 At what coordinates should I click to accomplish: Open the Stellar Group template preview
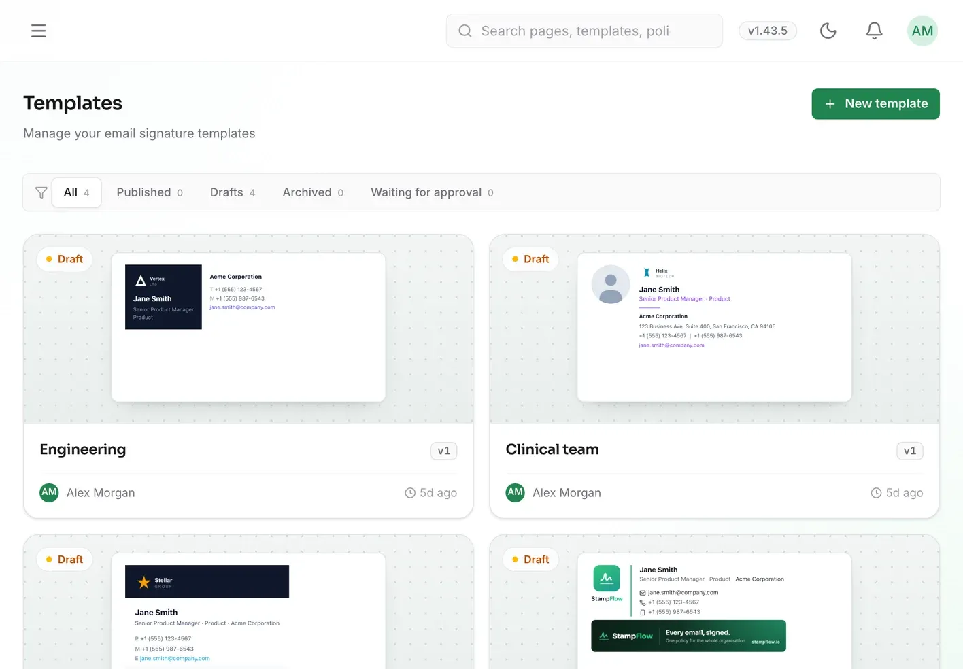click(x=248, y=611)
